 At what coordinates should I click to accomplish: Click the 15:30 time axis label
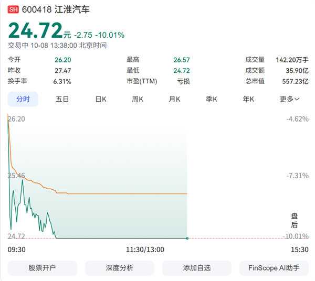[300, 250]
